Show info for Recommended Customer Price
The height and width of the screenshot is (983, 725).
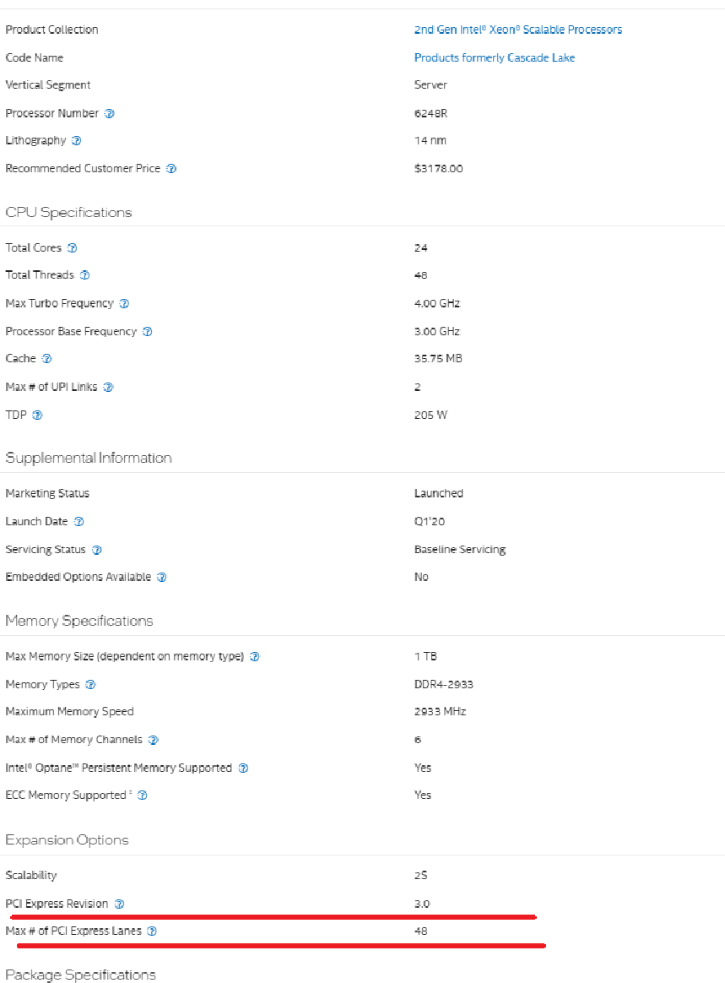(171, 169)
